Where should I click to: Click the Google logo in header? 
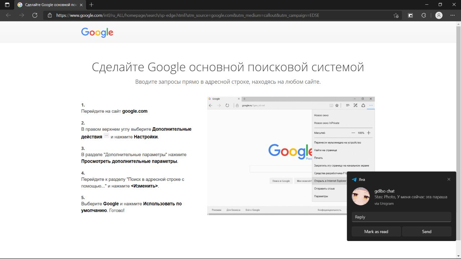point(97,33)
